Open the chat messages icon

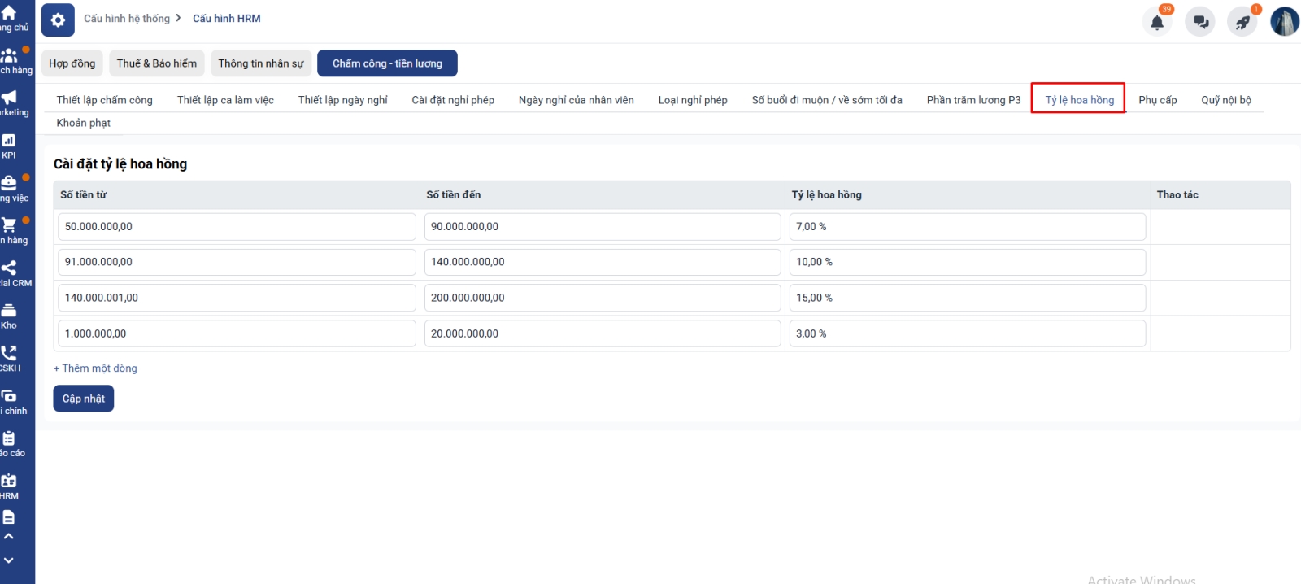pyautogui.click(x=1200, y=22)
